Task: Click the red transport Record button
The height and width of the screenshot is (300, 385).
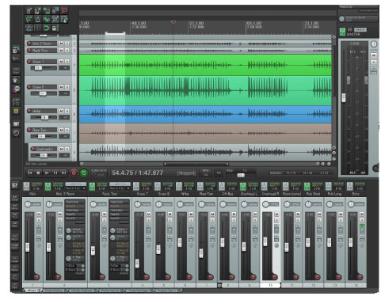Action: pos(74,173)
